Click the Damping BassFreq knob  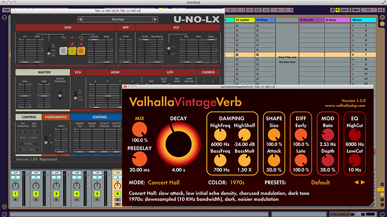coord(220,160)
